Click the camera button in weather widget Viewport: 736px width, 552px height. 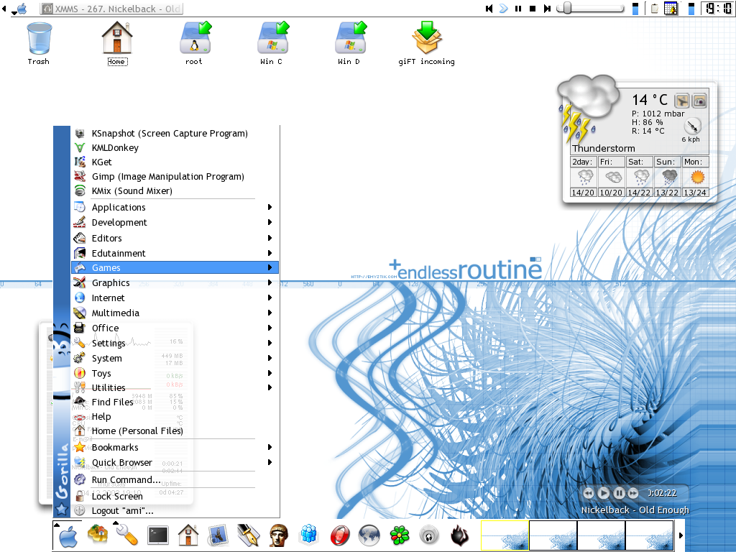(699, 101)
